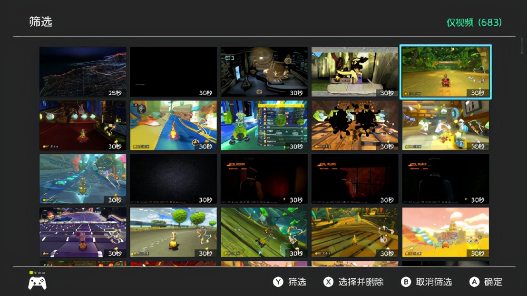Open the golden-brown wooden track video
527x296 pixels.
click(355, 232)
